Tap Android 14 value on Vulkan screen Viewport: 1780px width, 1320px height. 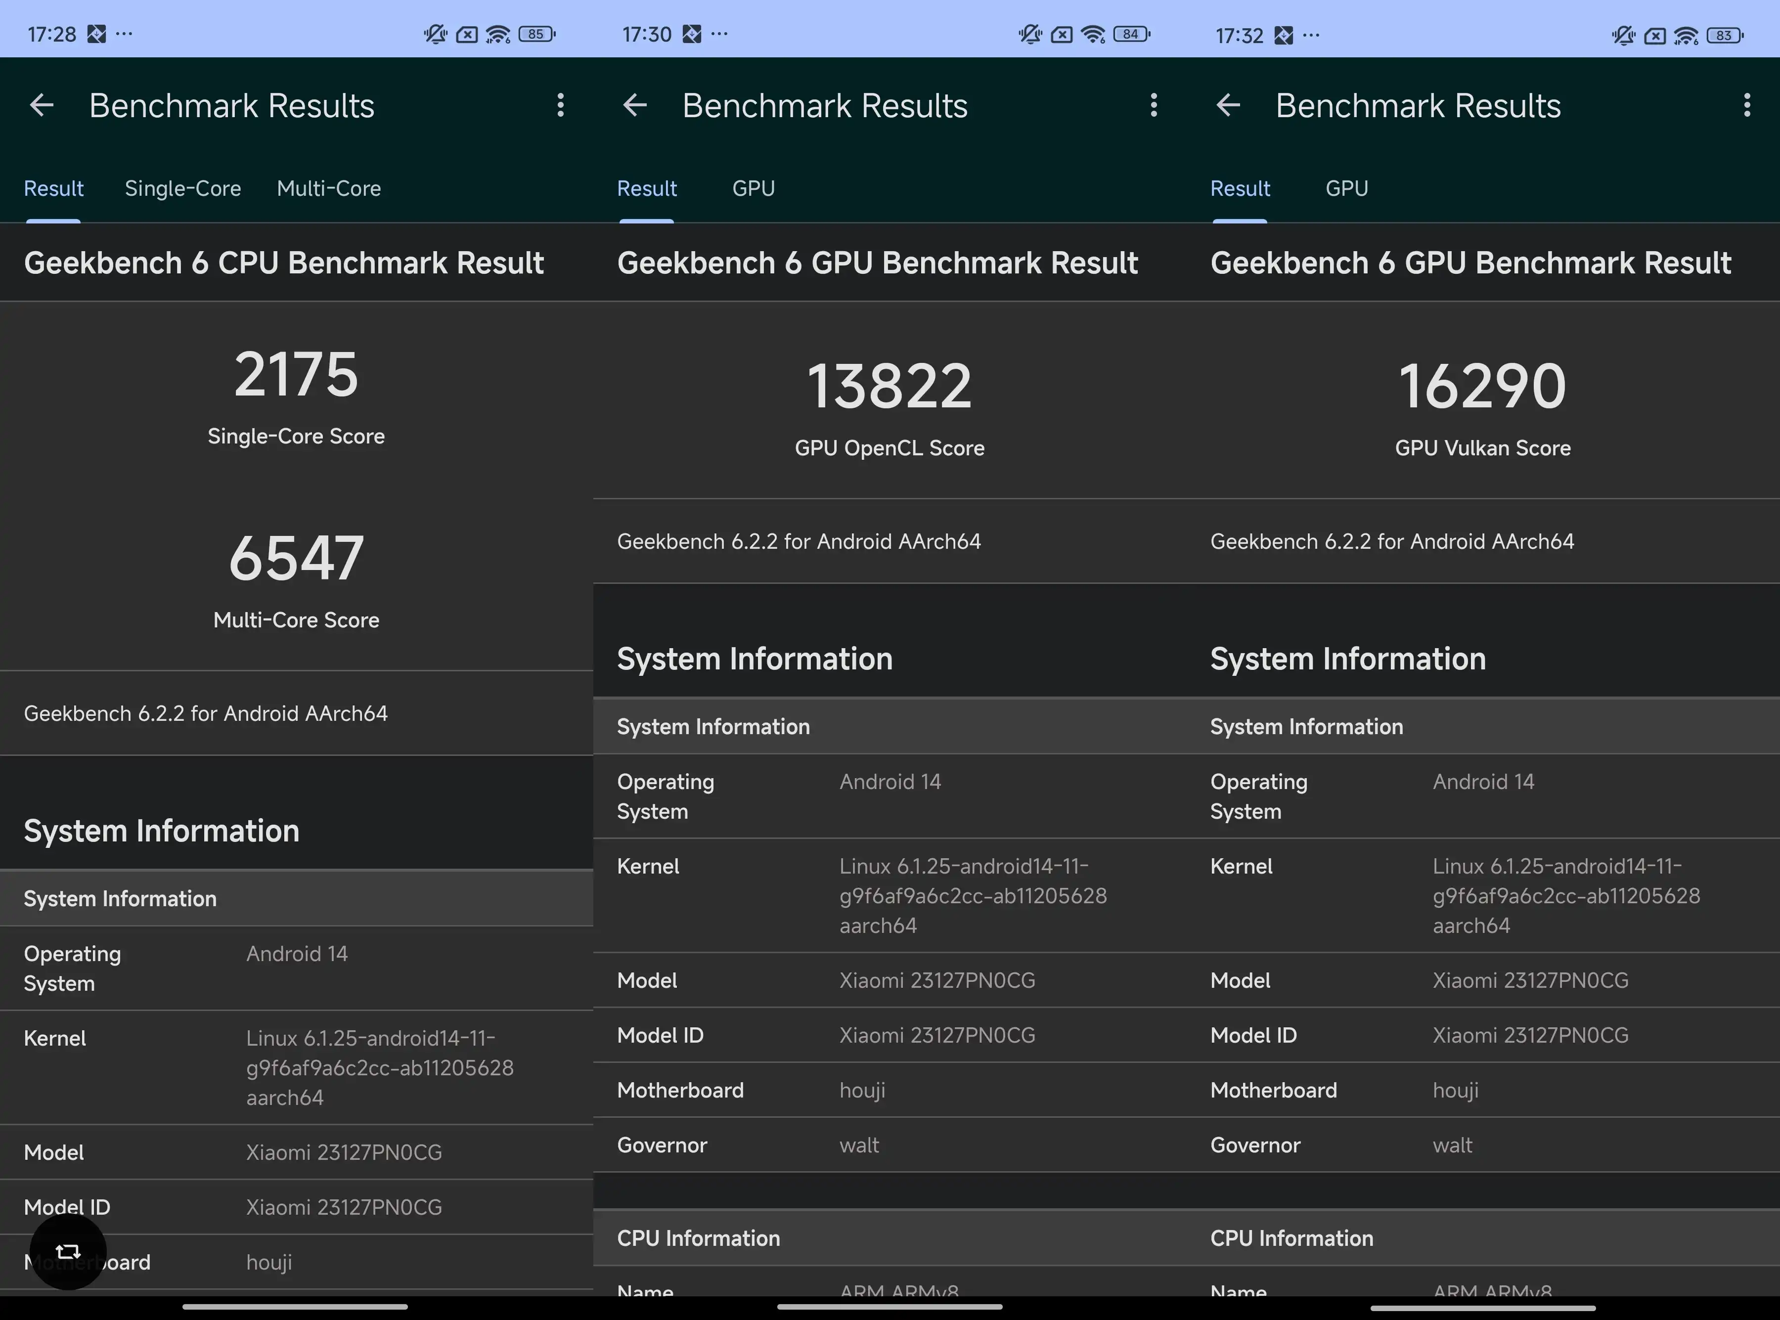(1484, 782)
